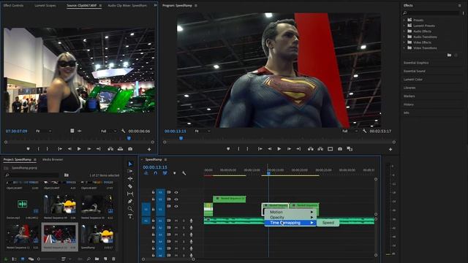
Task: Solo audio track A1
Action: click(x=184, y=221)
